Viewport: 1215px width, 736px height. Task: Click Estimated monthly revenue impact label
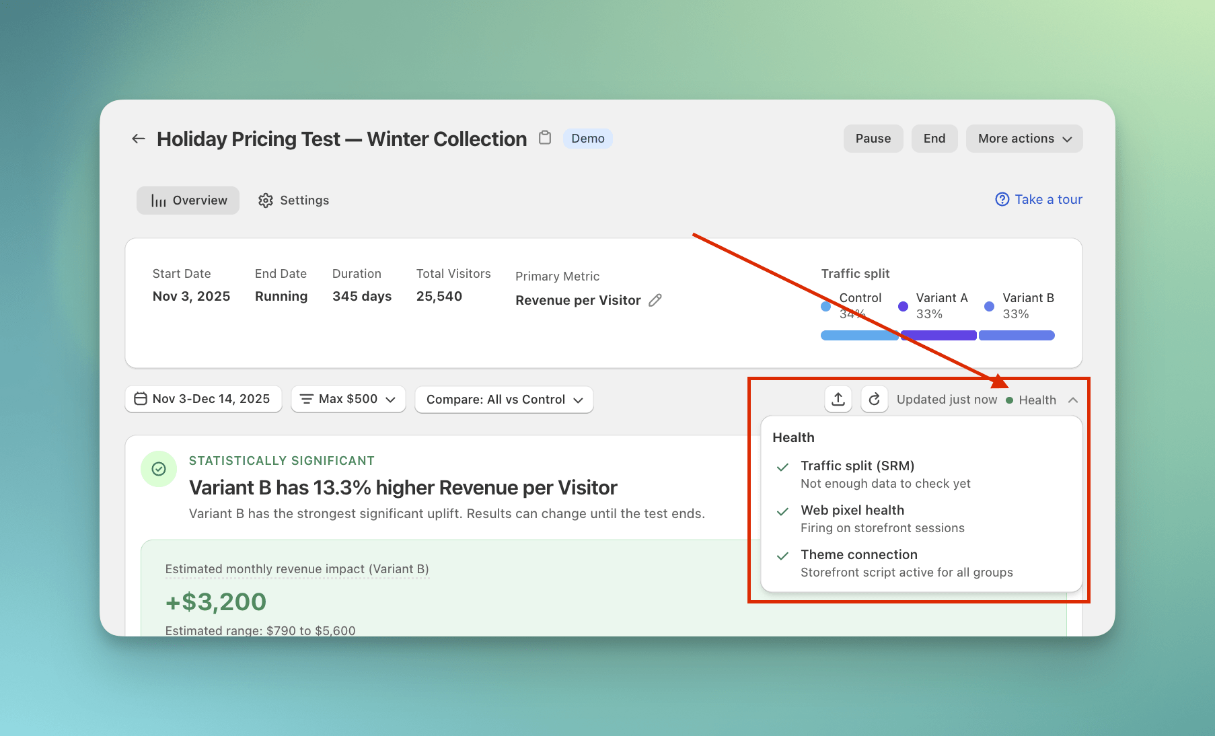point(297,569)
